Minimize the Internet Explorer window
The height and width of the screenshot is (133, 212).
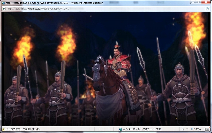193,2
